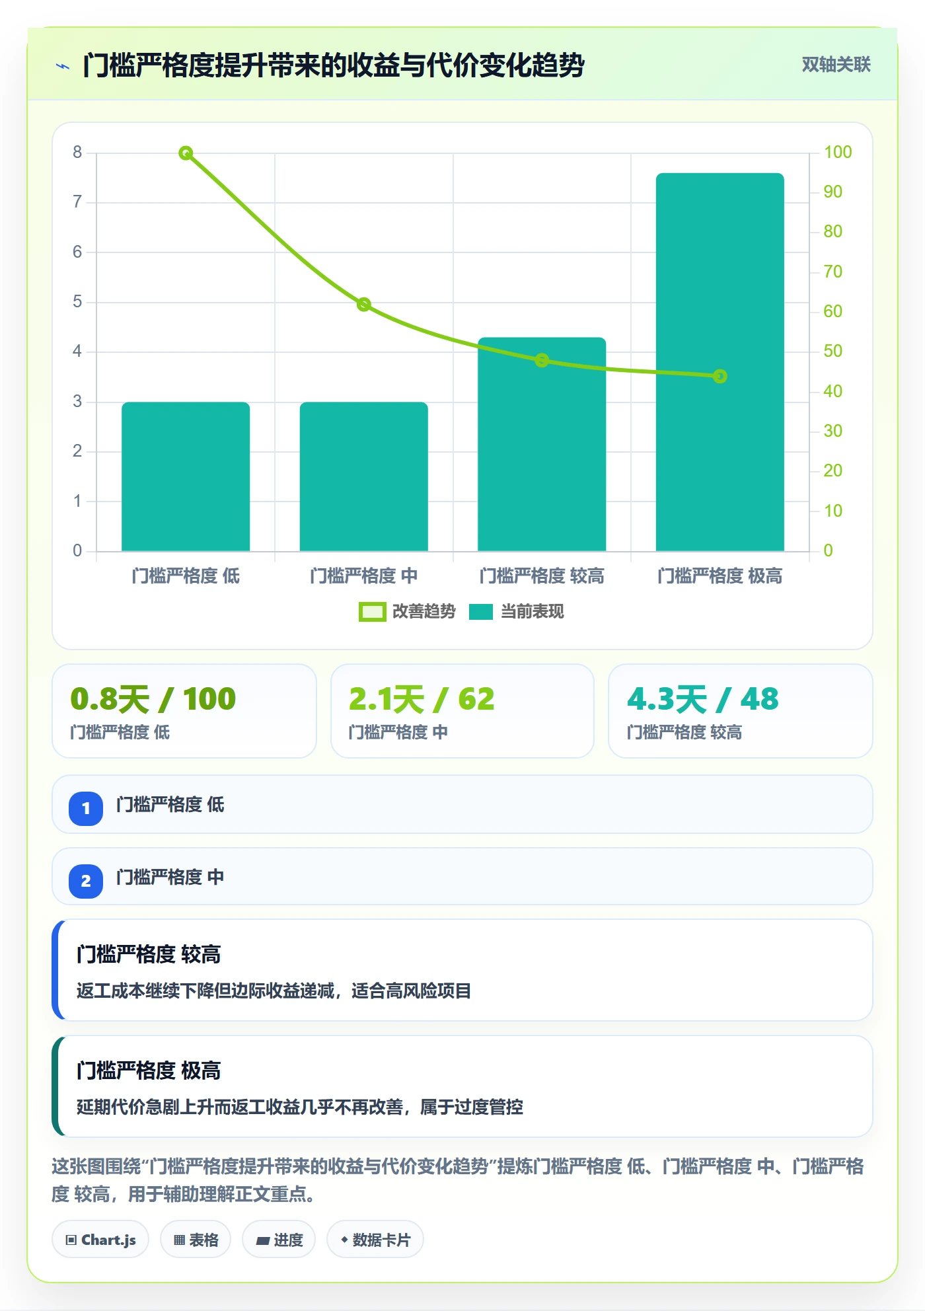Click the x-axis label 门槛严格度 较高
This screenshot has height=1311, width=925.
pos(542,576)
